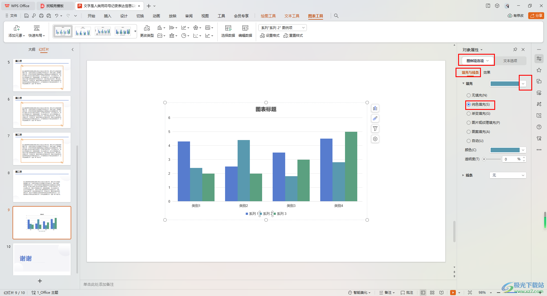Switch to reading view icon

(441, 293)
